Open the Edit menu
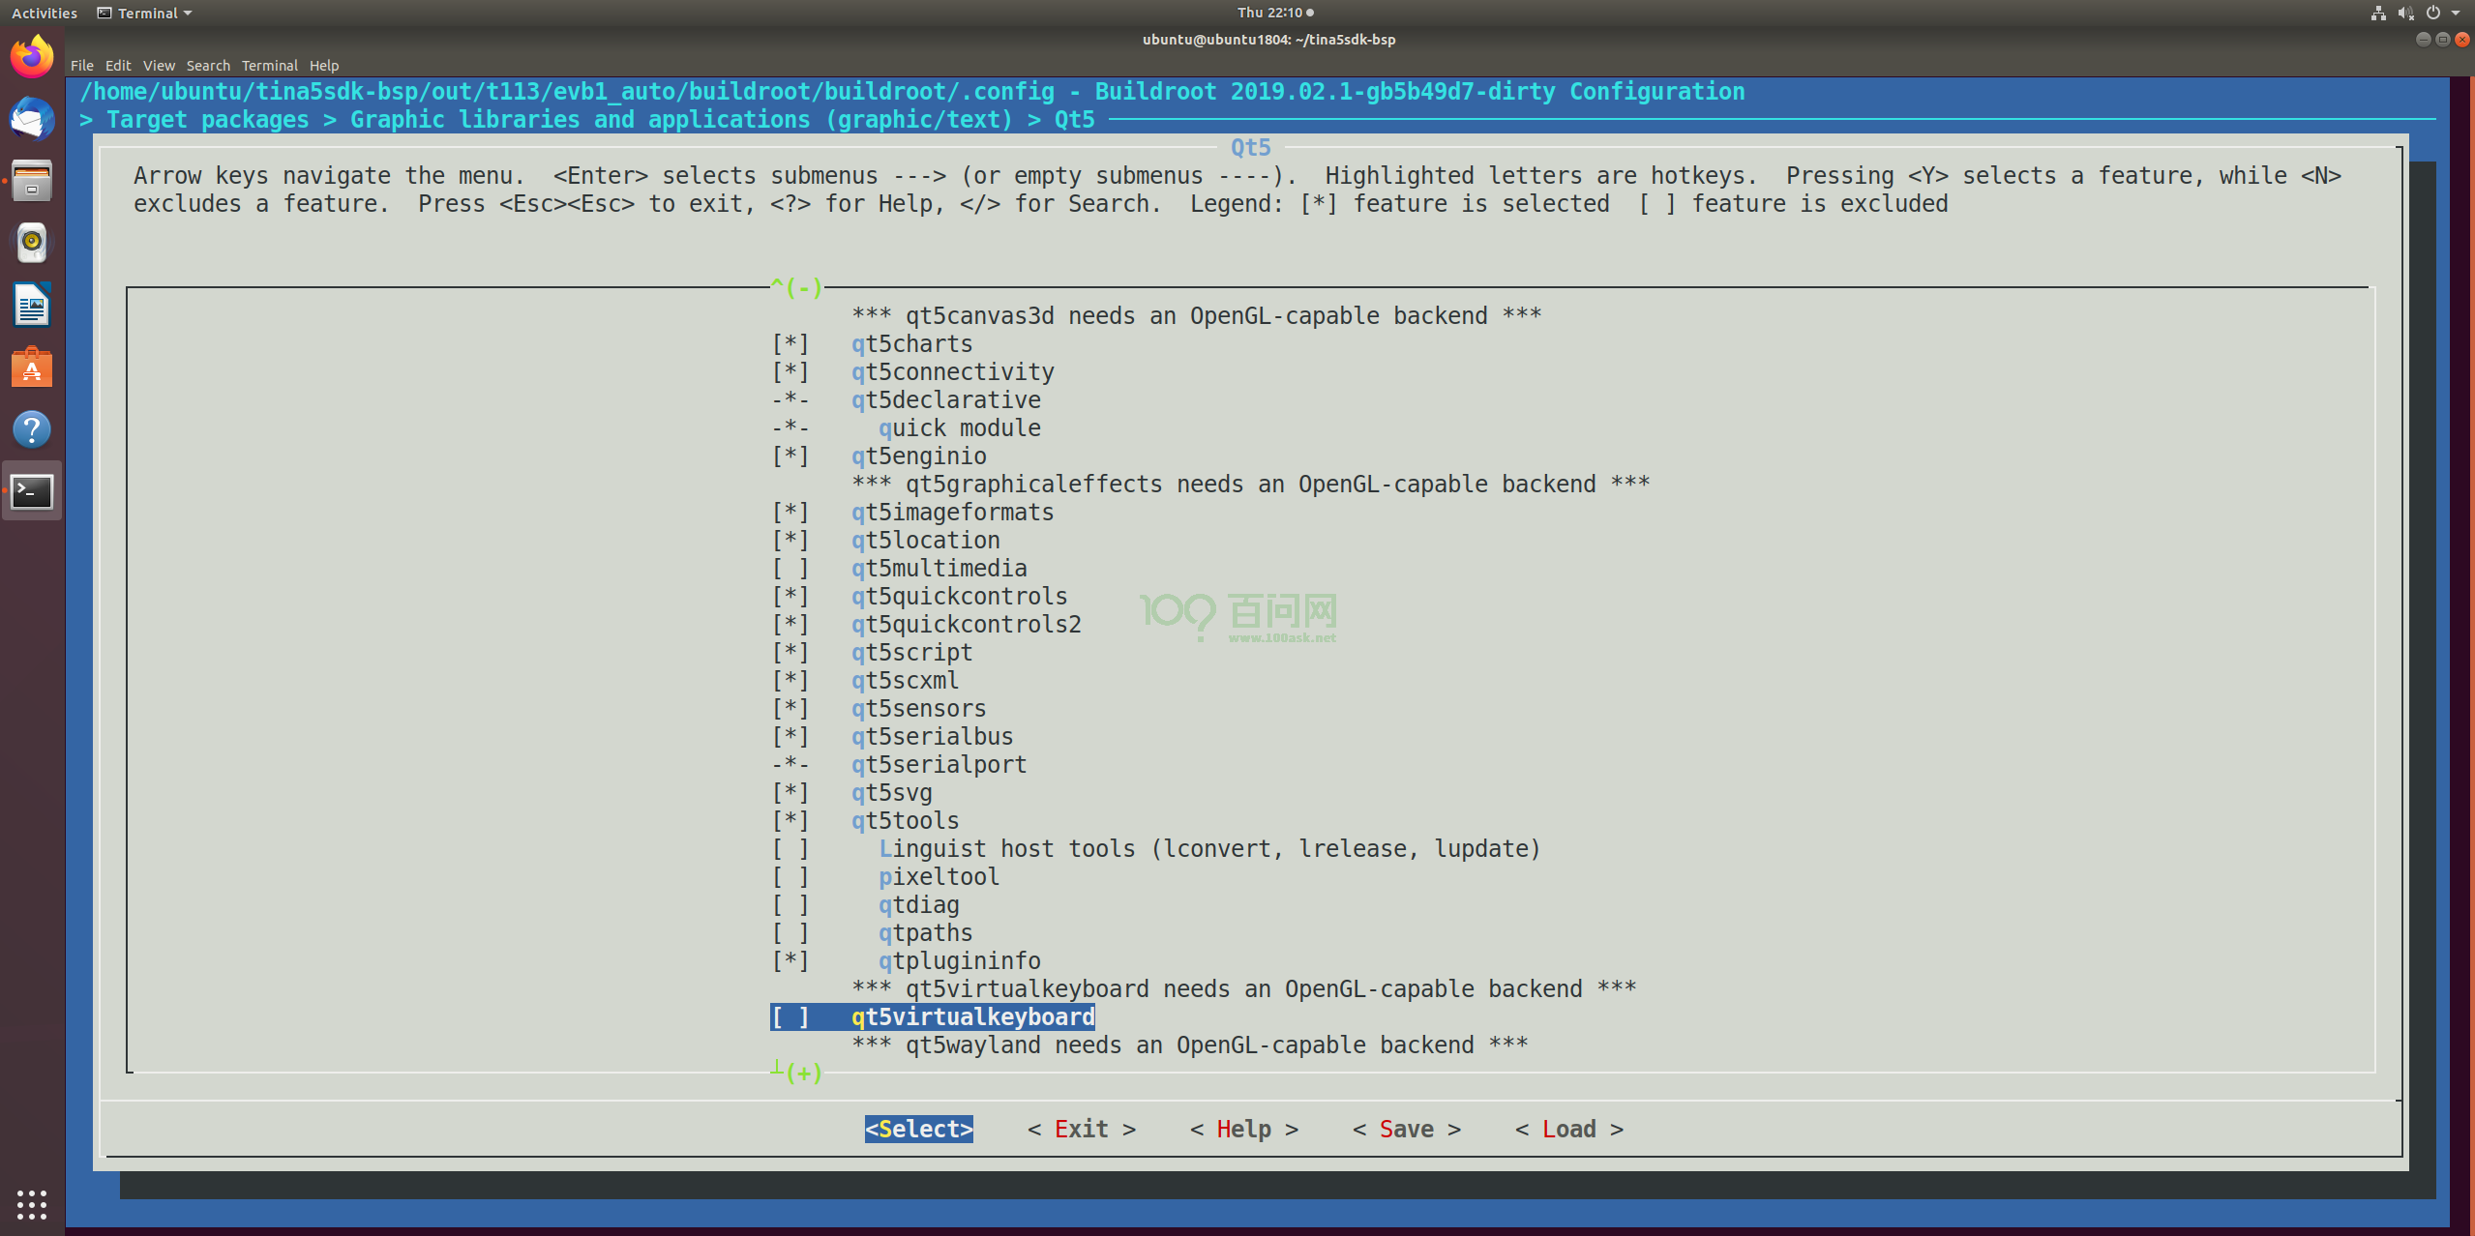This screenshot has height=1236, width=2475. coord(118,66)
